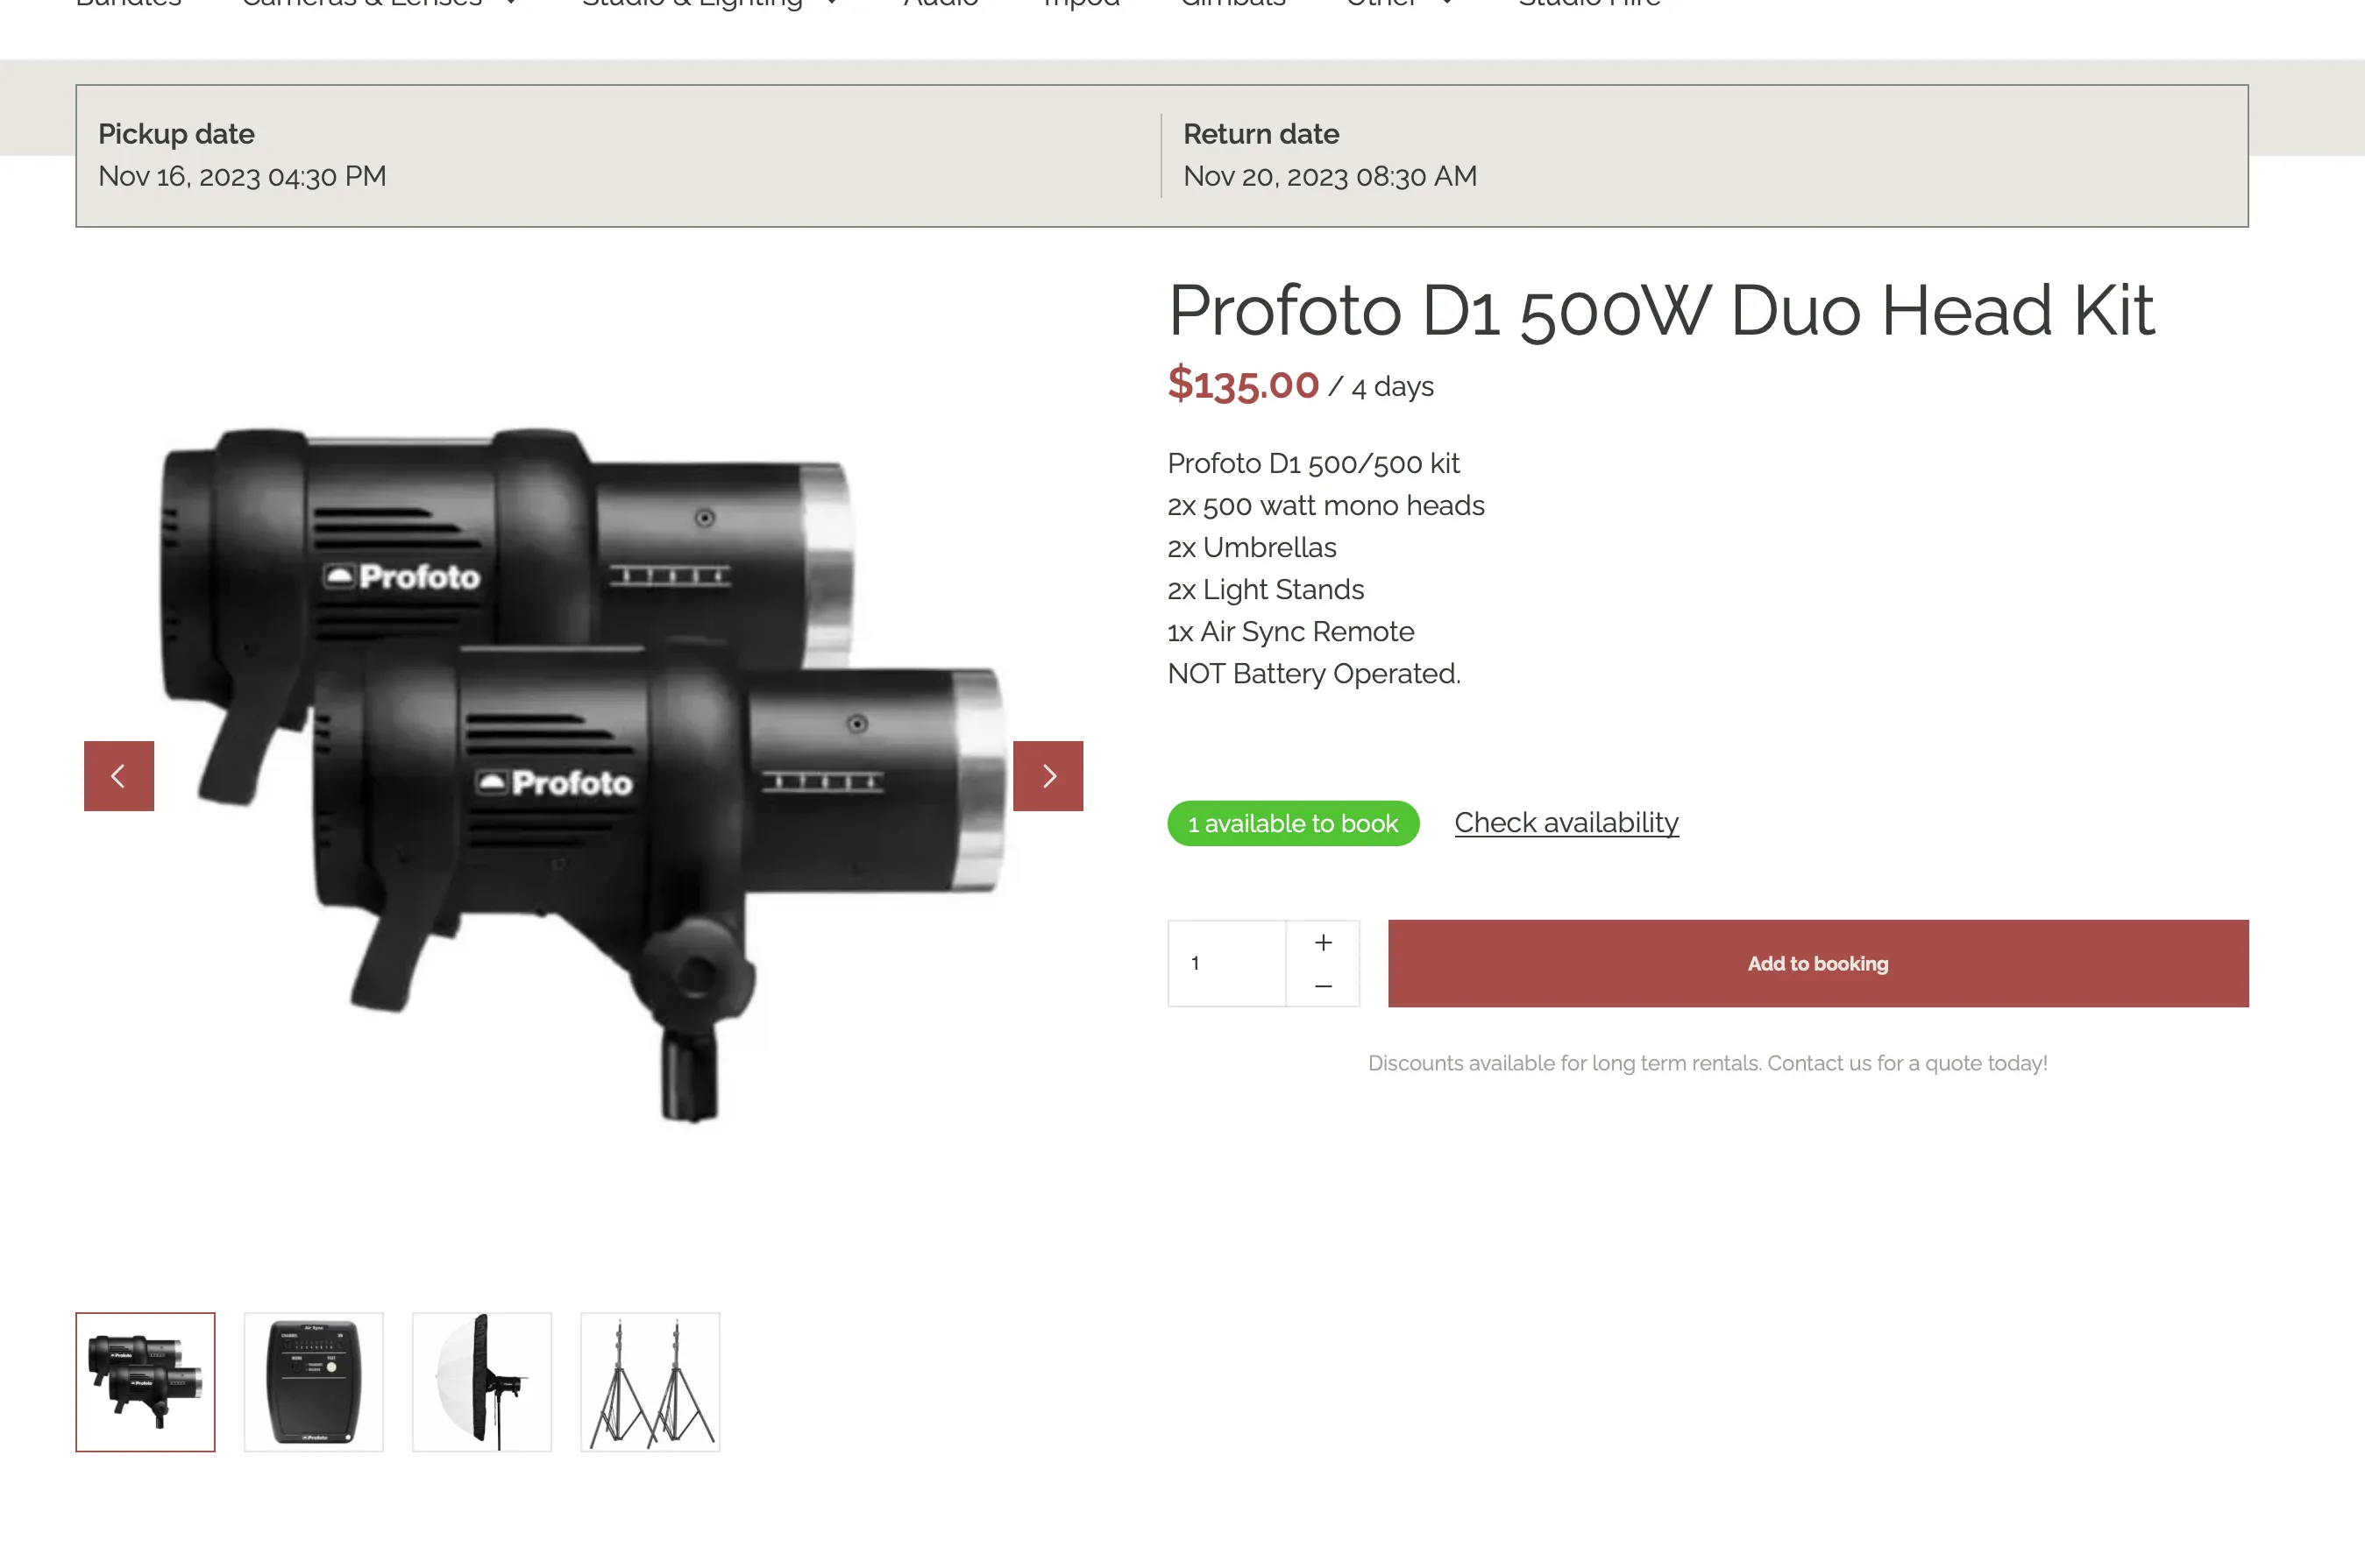The image size is (2365, 1568).
Task: View the light stands thumbnail
Action: (x=650, y=1382)
